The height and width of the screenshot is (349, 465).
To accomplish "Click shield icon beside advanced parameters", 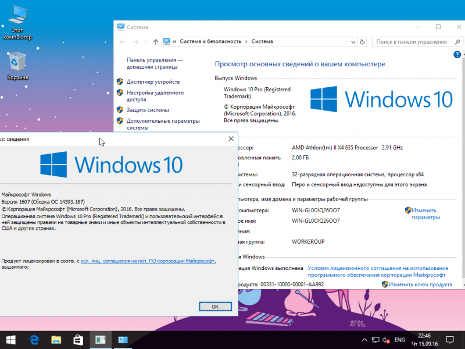I will (x=120, y=121).
